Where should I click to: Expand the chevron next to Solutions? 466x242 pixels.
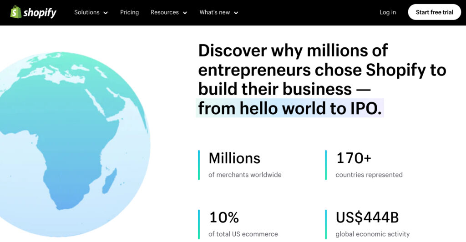tap(105, 13)
